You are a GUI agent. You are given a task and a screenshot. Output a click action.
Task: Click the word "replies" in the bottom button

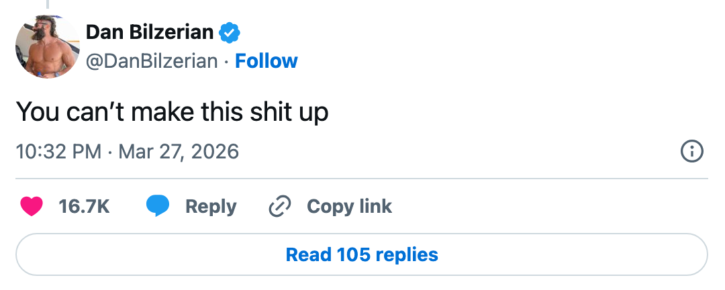(407, 255)
